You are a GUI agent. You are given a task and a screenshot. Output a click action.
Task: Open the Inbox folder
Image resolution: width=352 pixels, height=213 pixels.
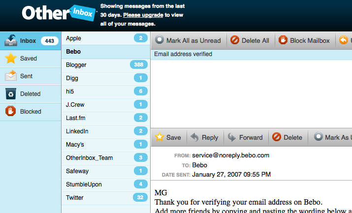(31, 41)
